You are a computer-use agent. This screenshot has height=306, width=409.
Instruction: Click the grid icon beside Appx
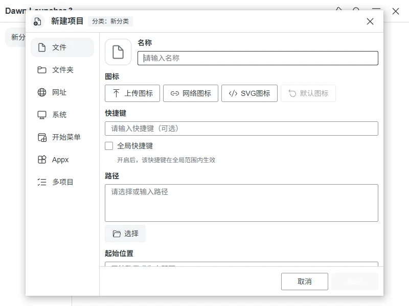42,160
